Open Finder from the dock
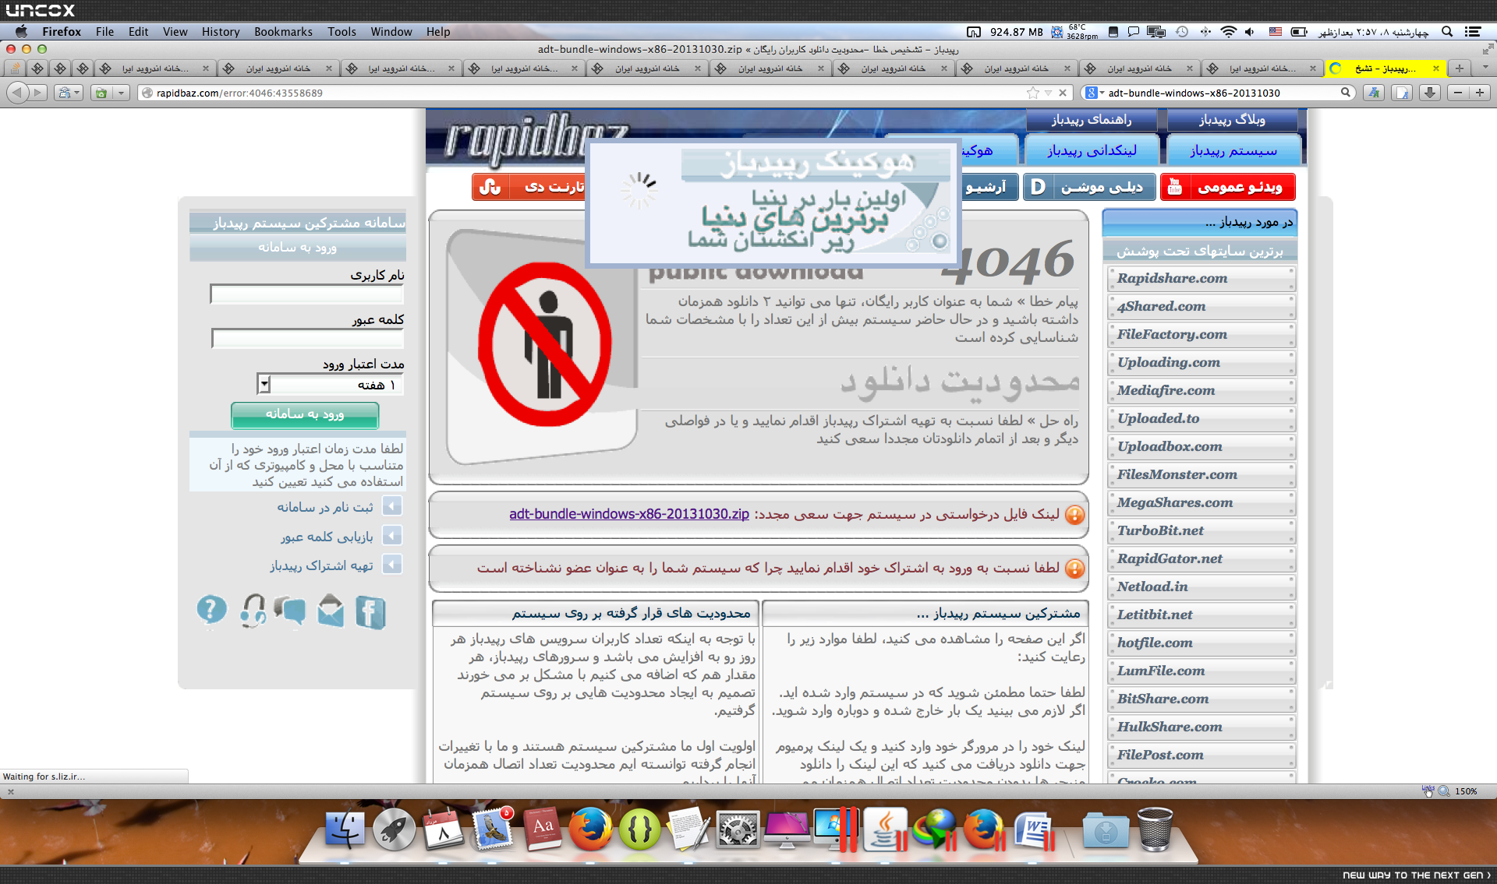 tap(344, 829)
